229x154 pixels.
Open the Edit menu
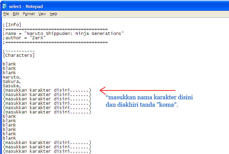[16, 14]
